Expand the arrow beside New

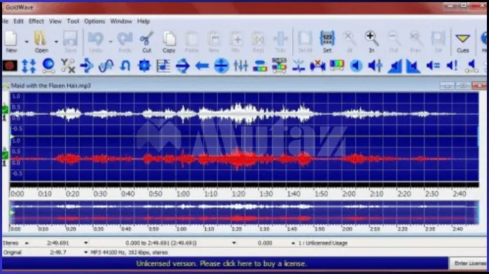pos(27,42)
